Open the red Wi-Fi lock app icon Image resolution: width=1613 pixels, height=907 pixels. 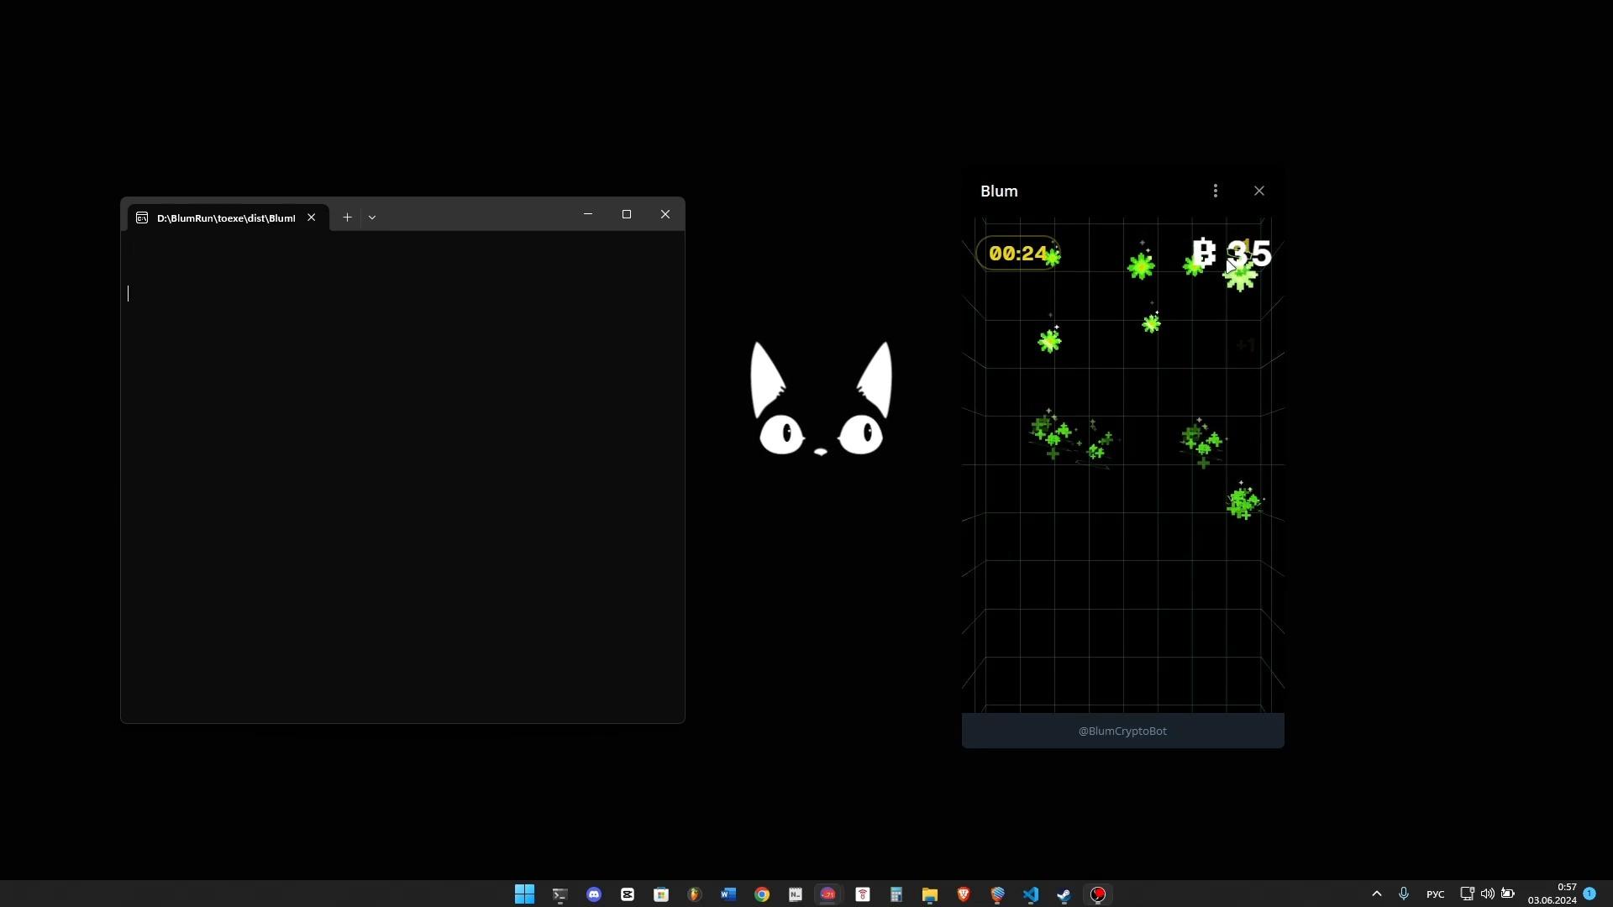point(863,894)
